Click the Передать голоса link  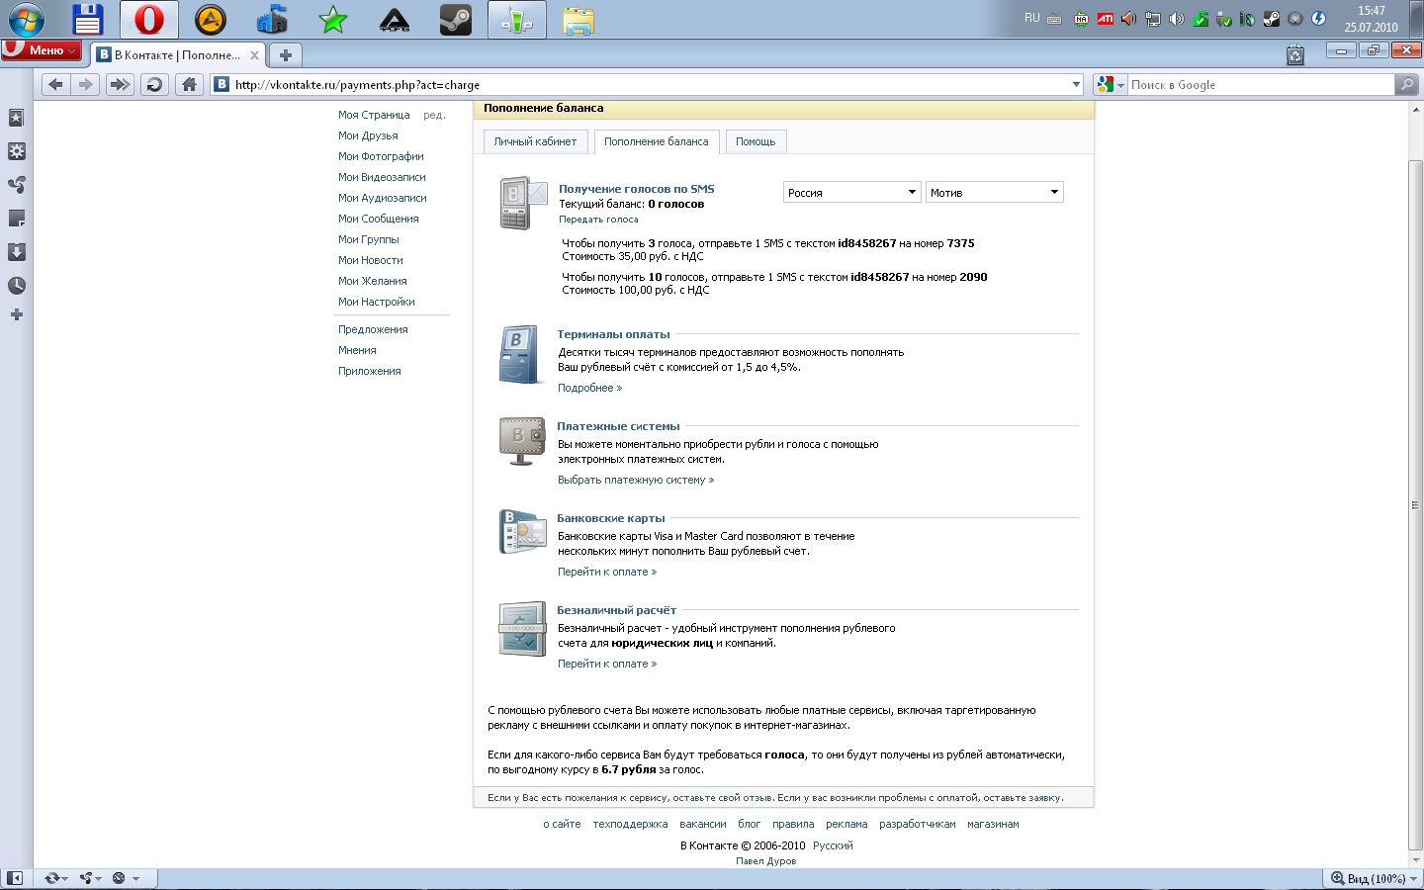pyautogui.click(x=598, y=220)
